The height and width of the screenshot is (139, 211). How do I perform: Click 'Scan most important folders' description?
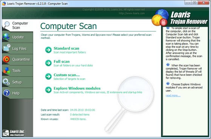point(70,52)
